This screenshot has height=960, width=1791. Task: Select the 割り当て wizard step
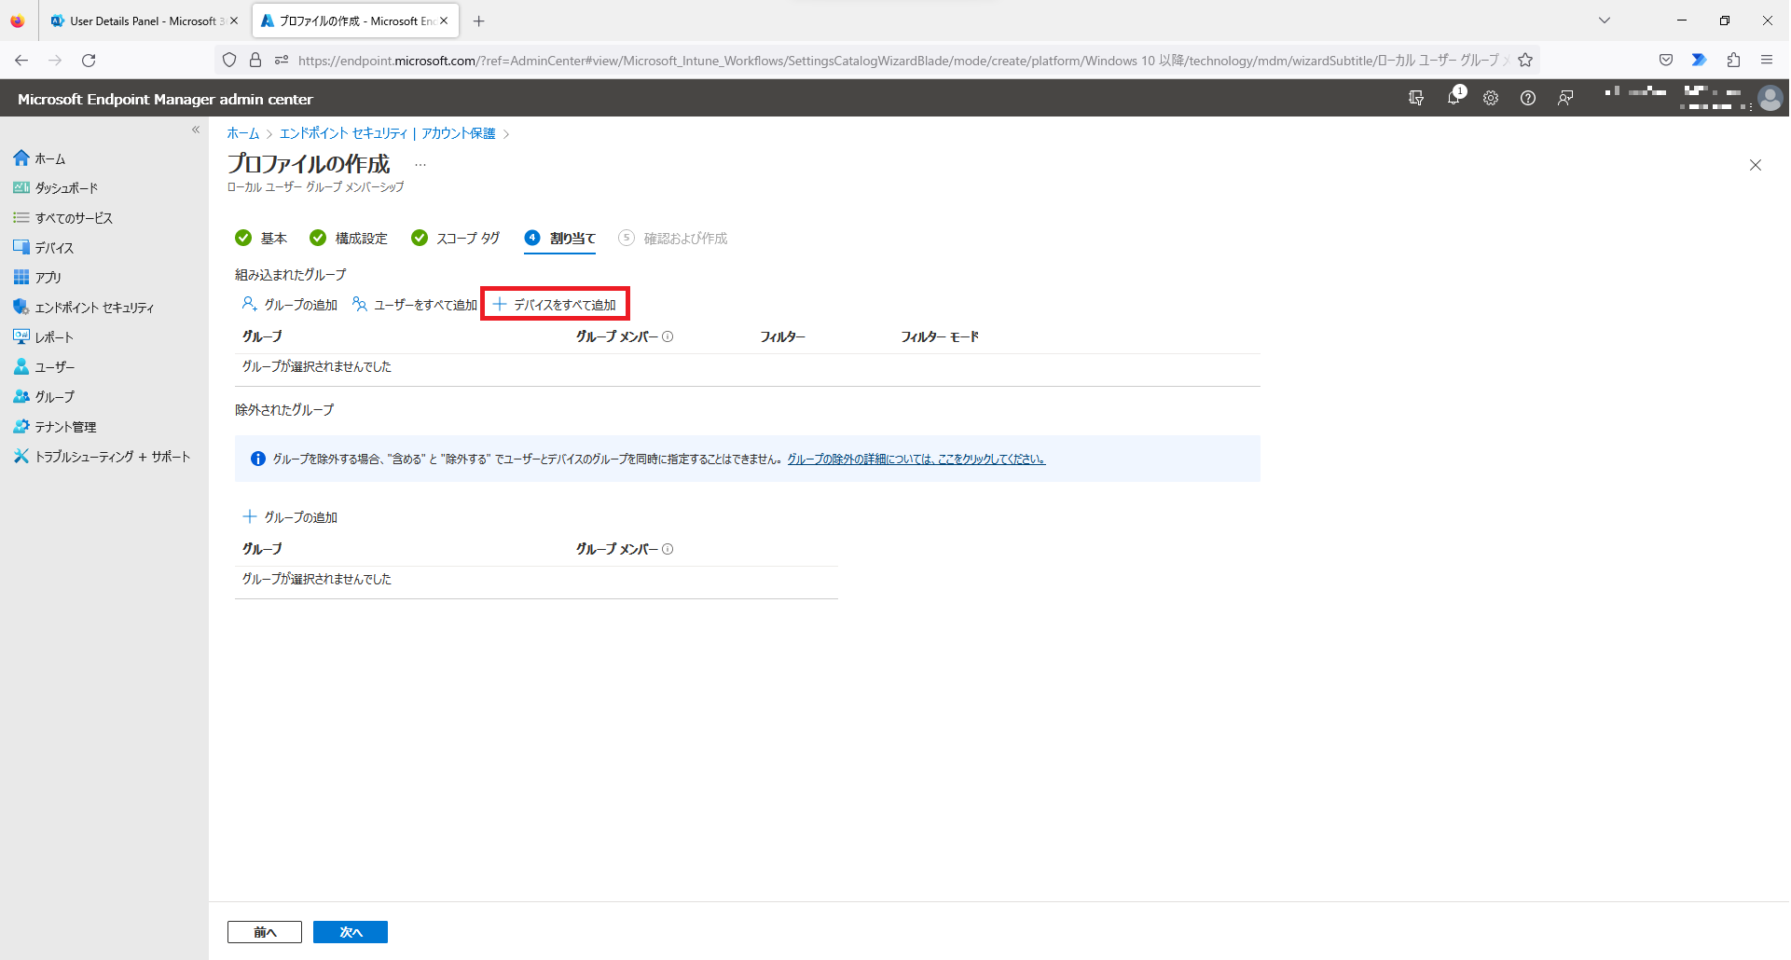pyautogui.click(x=560, y=239)
